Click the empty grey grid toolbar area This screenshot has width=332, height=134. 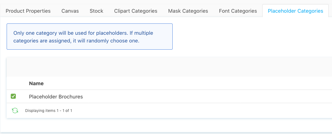(x=169, y=67)
